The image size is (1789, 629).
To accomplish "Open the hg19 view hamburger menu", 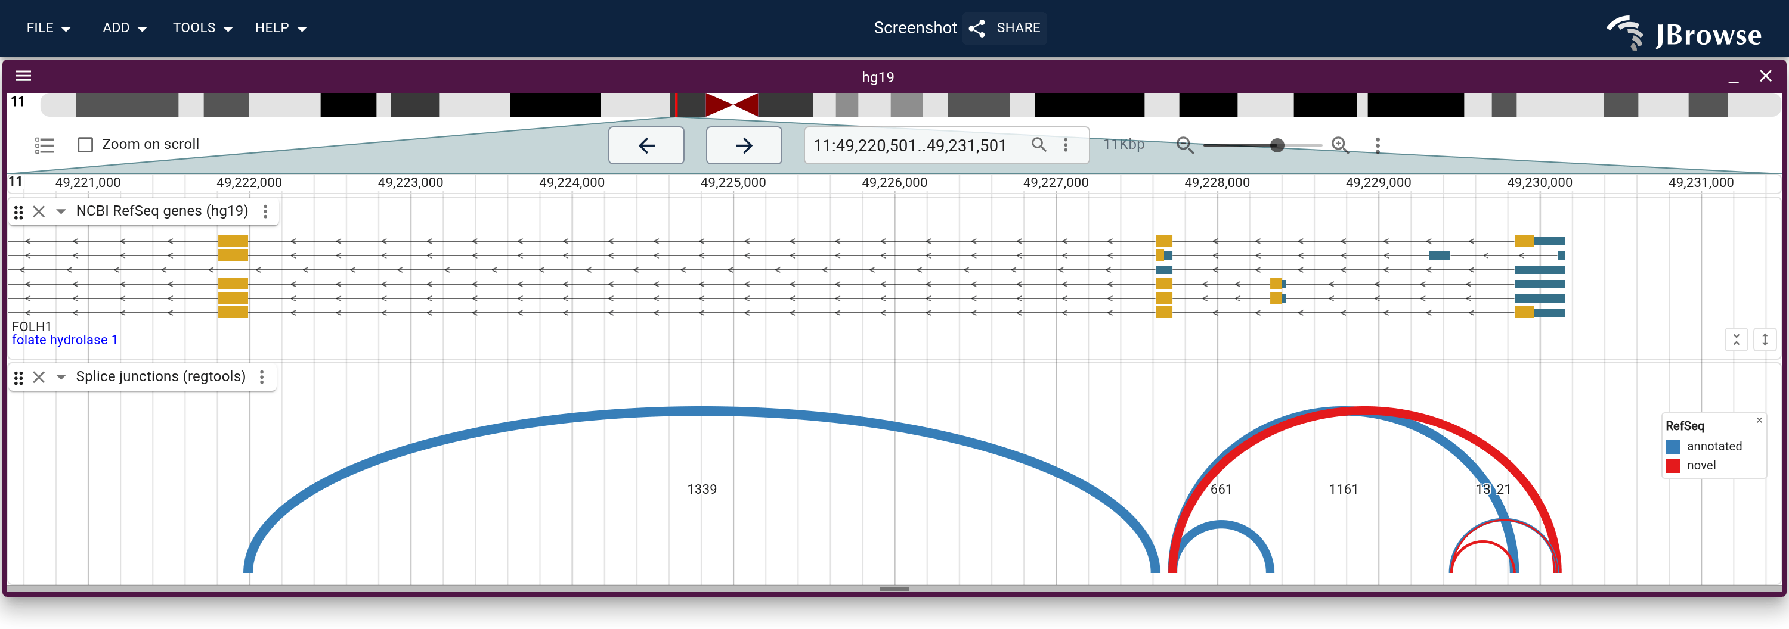I will [24, 76].
